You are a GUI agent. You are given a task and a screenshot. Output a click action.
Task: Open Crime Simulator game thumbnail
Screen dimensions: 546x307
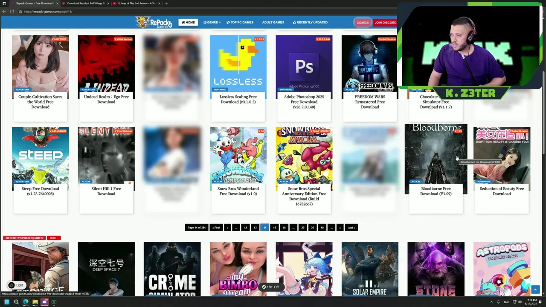tap(172, 269)
